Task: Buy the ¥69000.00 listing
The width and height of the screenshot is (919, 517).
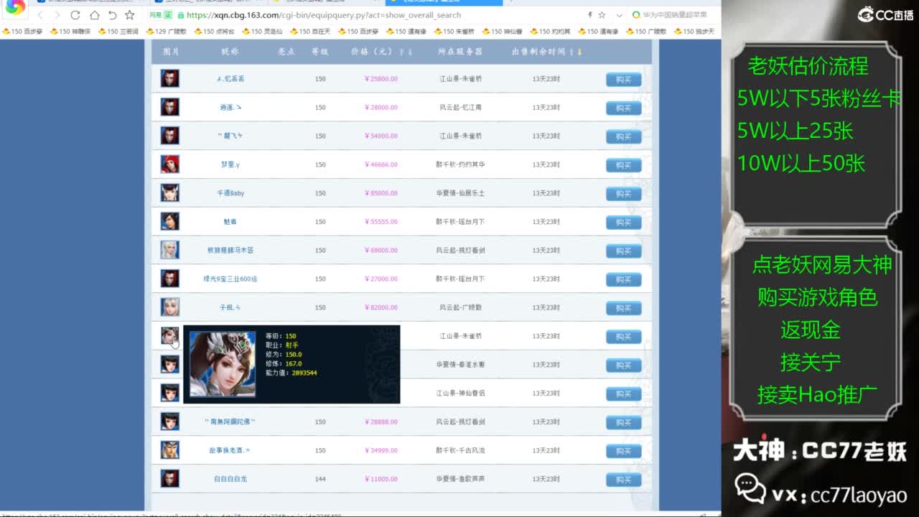Action: click(623, 251)
